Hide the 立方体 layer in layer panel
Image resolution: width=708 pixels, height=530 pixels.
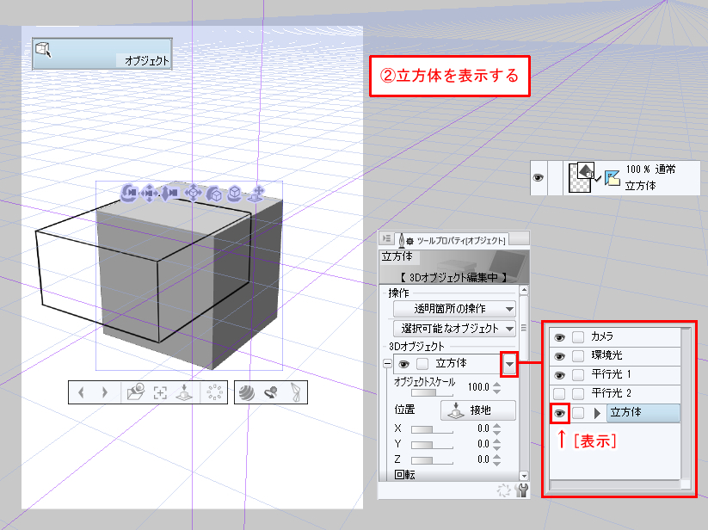[x=538, y=178]
